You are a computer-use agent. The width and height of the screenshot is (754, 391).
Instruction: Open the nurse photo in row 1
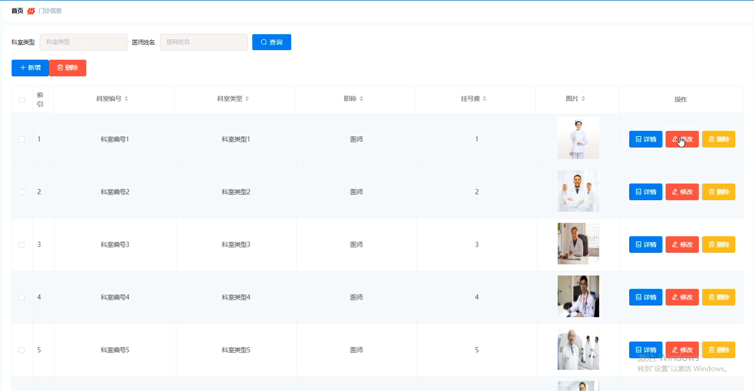point(578,138)
